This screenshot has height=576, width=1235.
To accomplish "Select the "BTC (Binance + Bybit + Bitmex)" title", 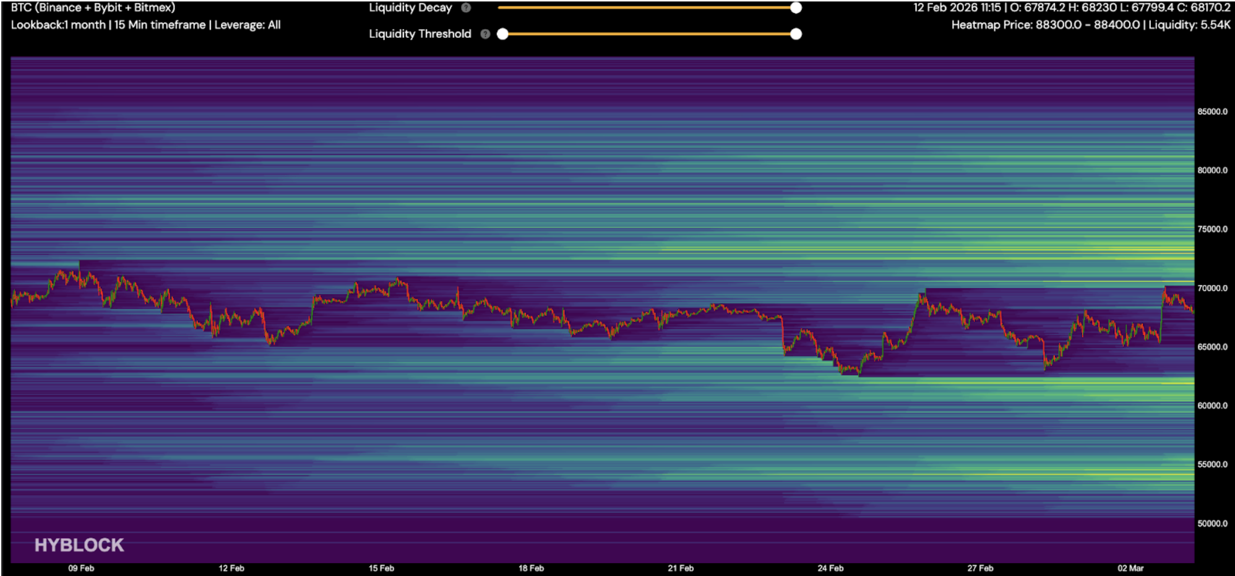I will click(x=93, y=7).
